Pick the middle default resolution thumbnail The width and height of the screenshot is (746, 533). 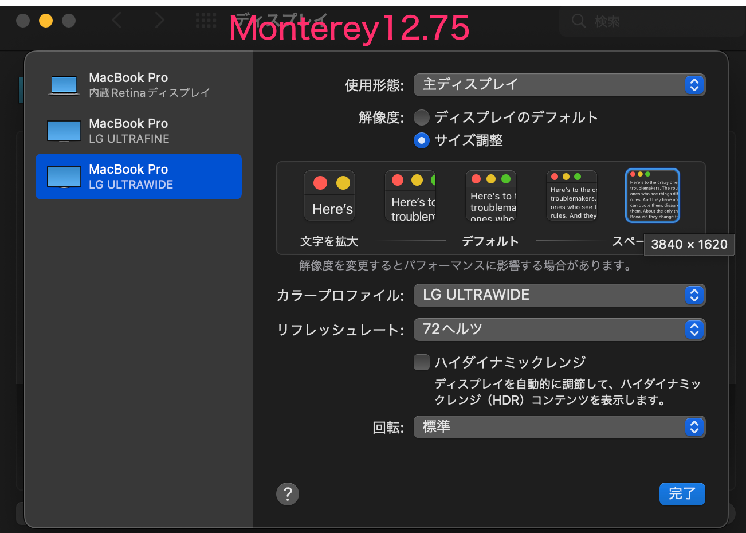click(x=491, y=196)
